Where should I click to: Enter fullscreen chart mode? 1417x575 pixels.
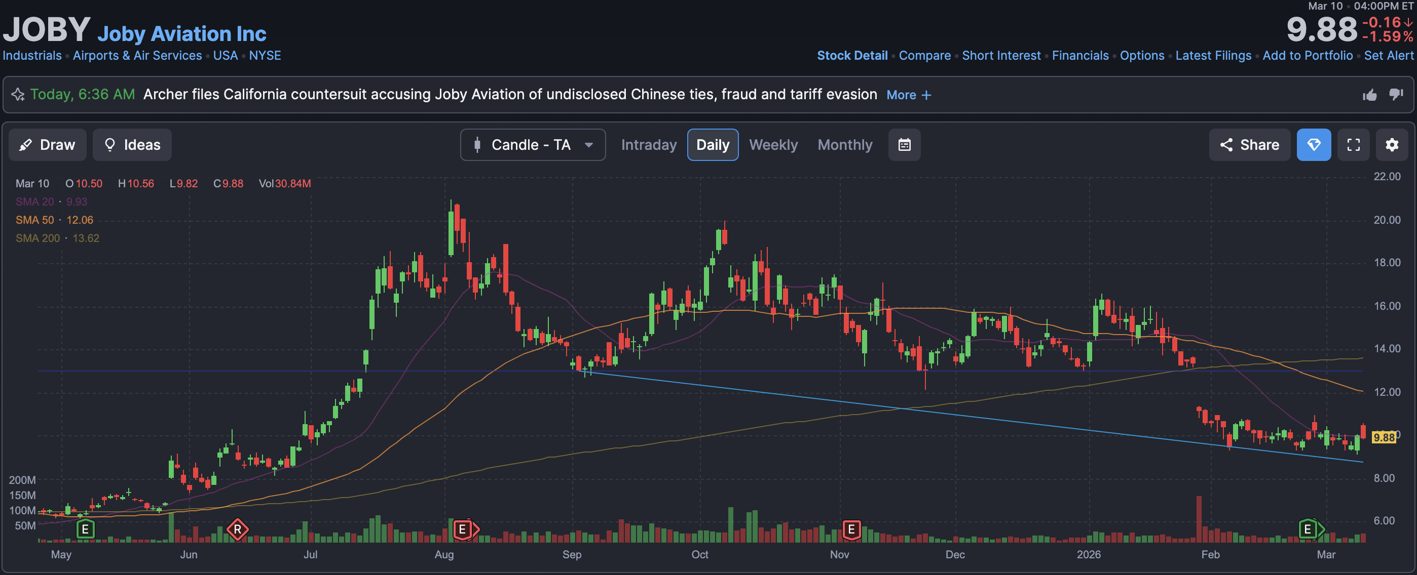tap(1353, 145)
